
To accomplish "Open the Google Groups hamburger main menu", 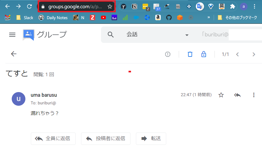I will pyautogui.click(x=12, y=35).
